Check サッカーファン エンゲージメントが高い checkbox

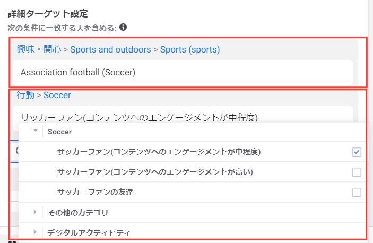(357, 172)
